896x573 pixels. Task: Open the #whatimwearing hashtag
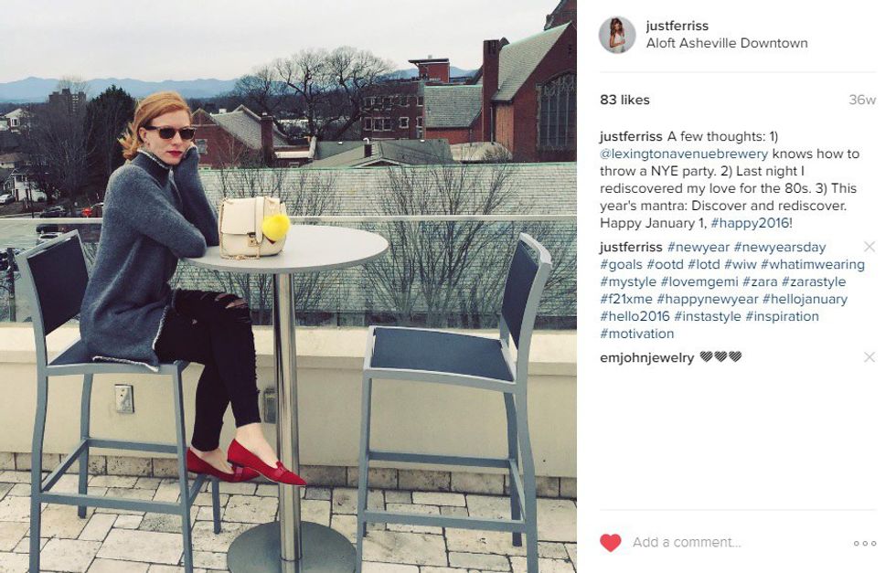click(813, 264)
